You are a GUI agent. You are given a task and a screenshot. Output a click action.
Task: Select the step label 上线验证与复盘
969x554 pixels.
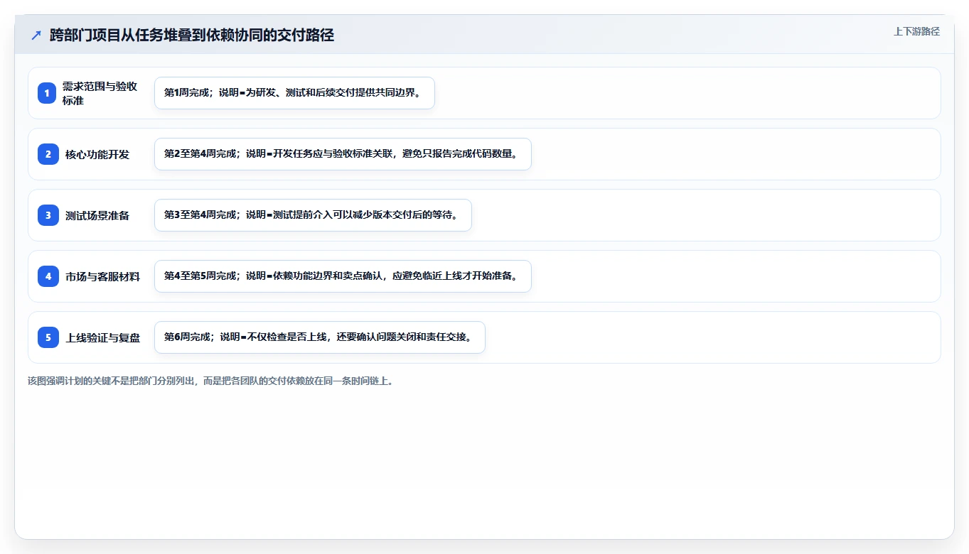click(x=102, y=337)
